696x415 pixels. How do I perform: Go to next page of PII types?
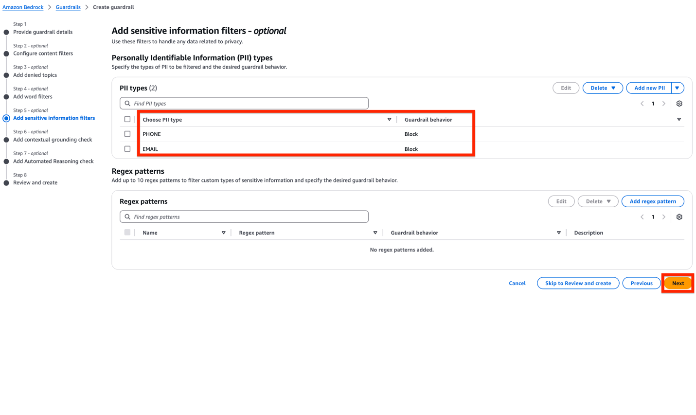(x=664, y=103)
